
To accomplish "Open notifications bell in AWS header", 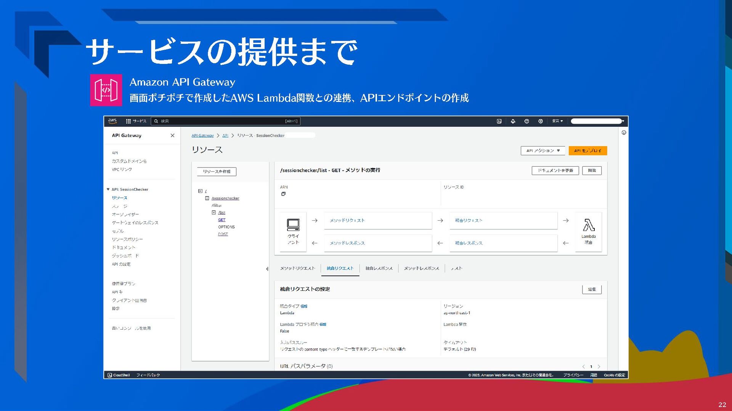I will pos(513,121).
